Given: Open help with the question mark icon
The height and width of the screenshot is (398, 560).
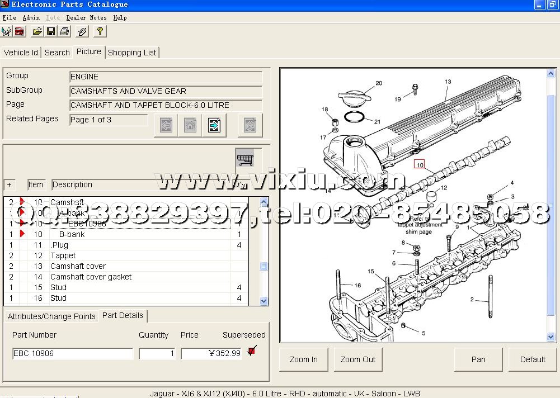Looking at the screenshot, I should tap(100, 31).
